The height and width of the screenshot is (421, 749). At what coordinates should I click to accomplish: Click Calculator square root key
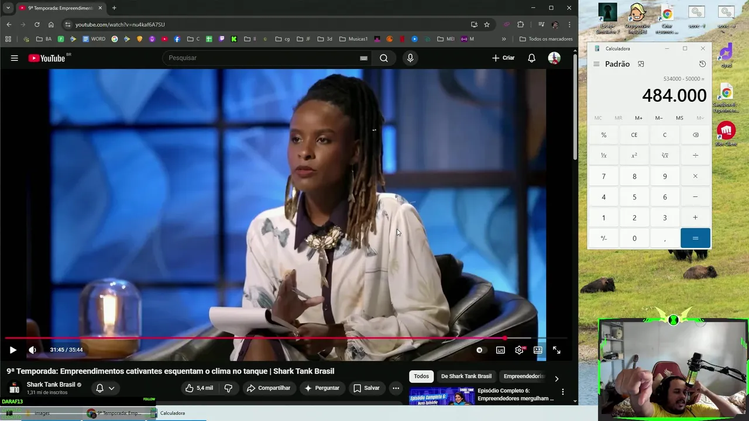tap(665, 156)
